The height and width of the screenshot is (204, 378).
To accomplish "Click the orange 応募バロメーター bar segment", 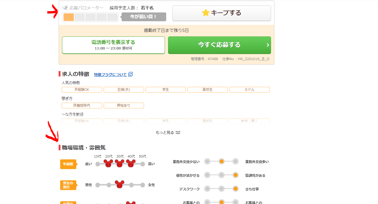I will point(69,17).
